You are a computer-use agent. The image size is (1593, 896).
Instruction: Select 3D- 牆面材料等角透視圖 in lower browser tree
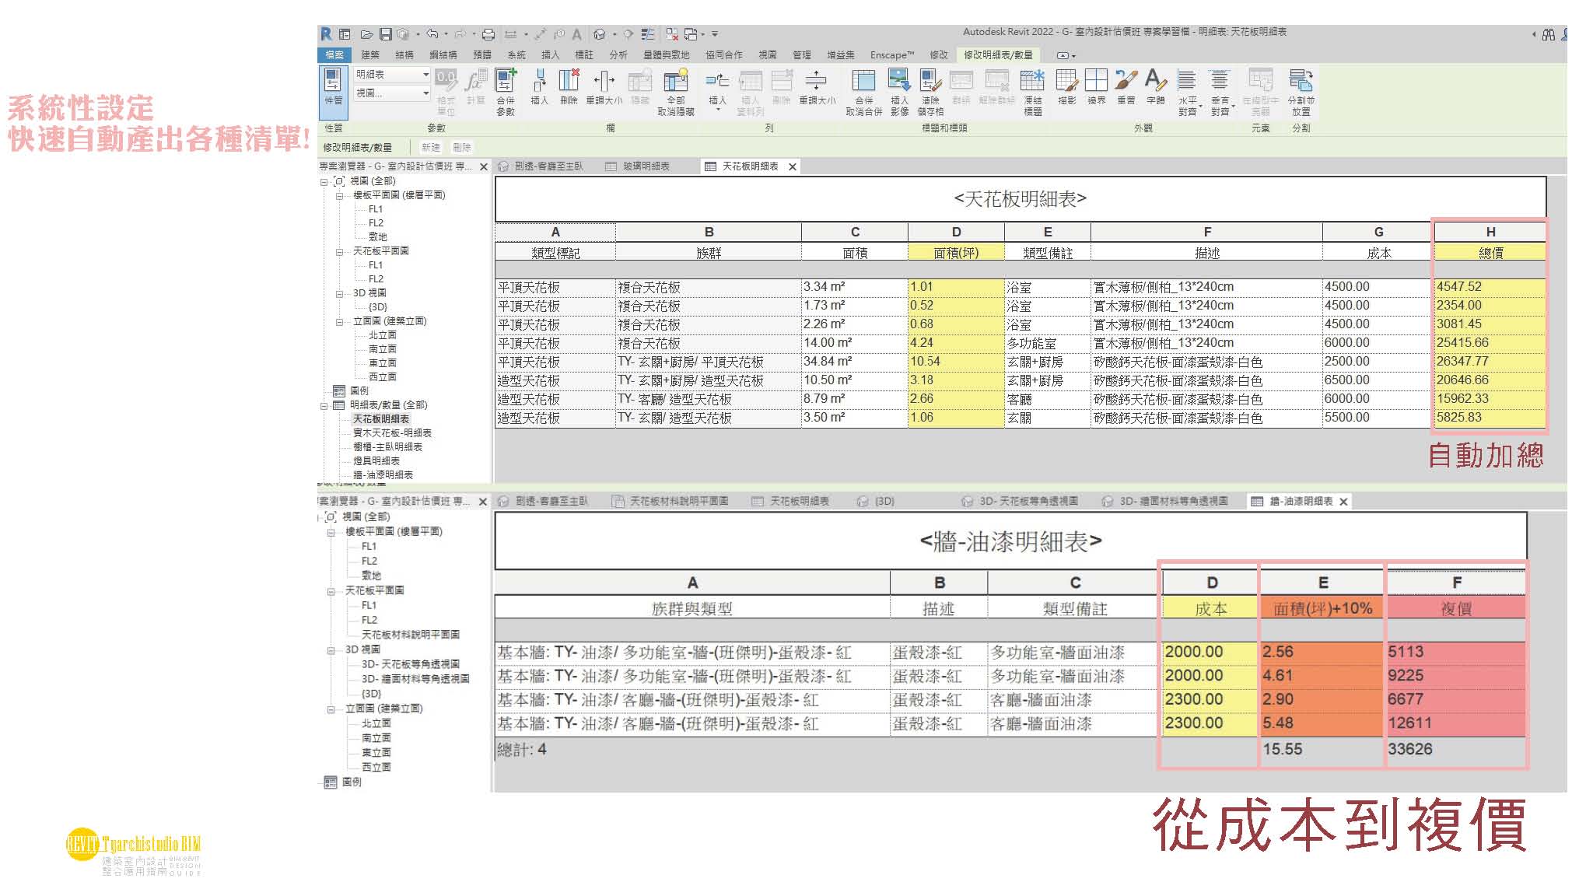(x=415, y=679)
